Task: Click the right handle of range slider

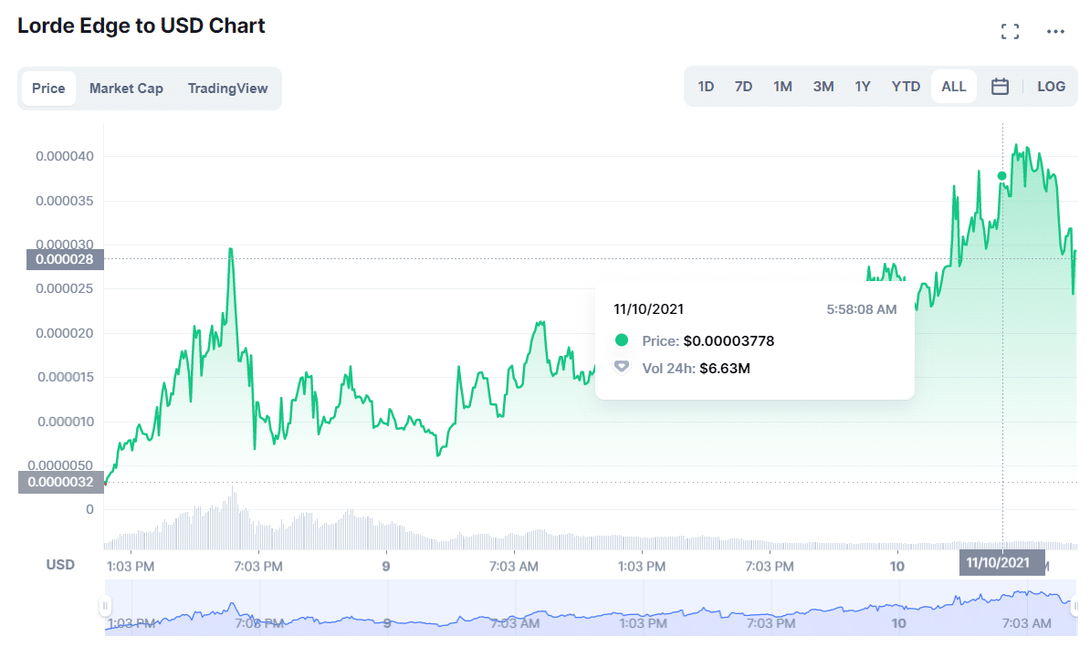Action: point(1074,606)
